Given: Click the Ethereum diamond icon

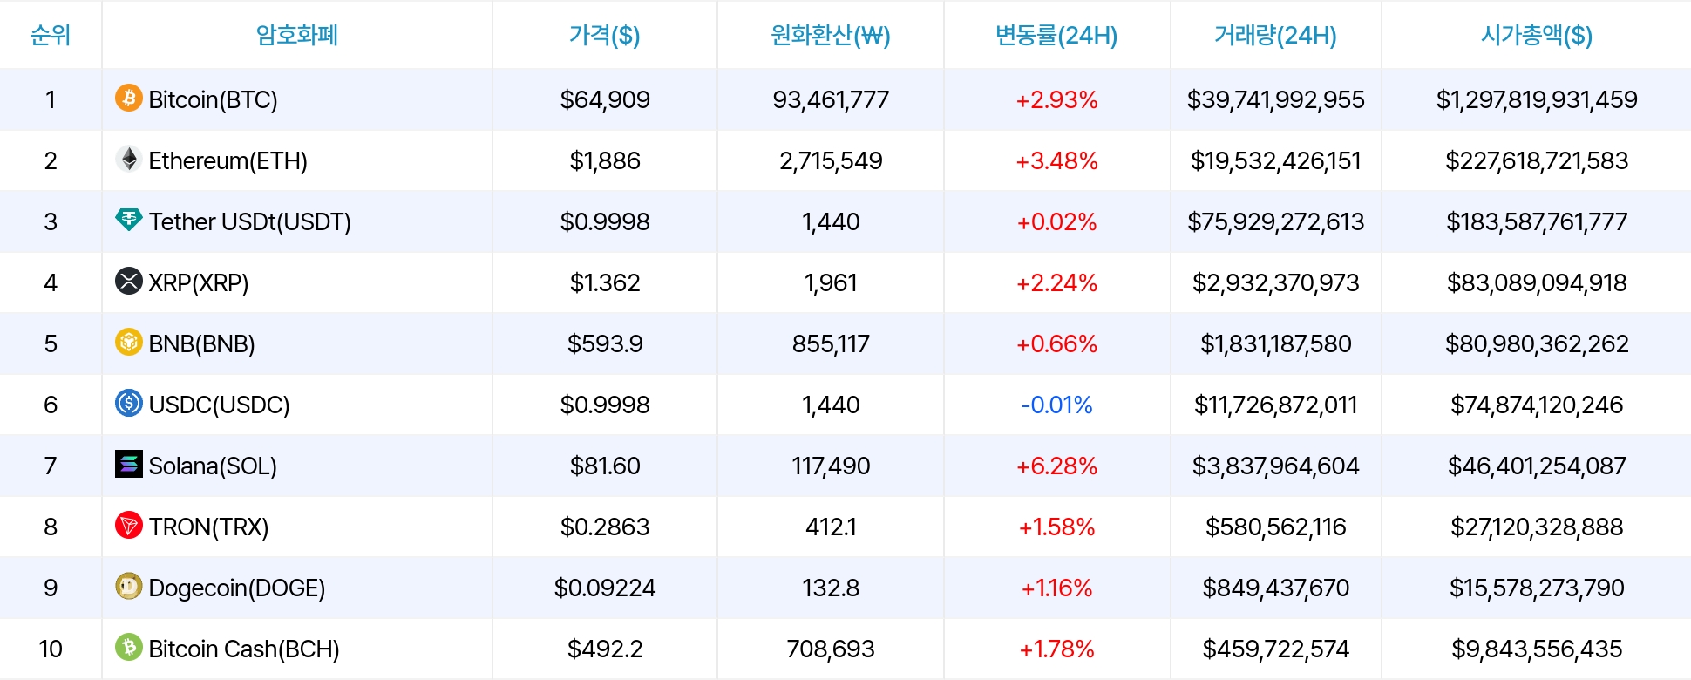Looking at the screenshot, I should tap(129, 159).
